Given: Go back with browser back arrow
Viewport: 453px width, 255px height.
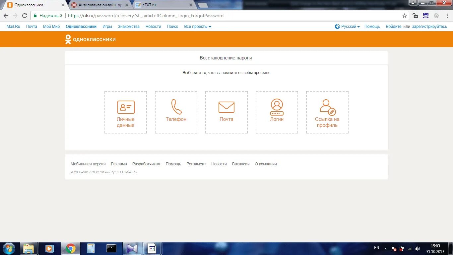Looking at the screenshot, I should 6,16.
